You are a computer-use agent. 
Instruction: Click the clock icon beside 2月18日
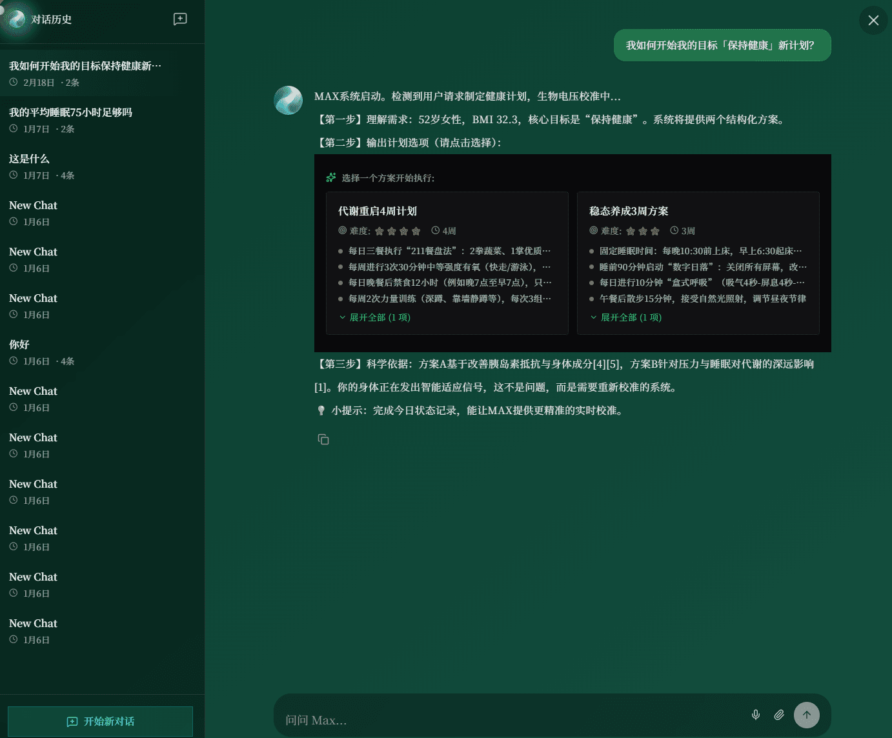pos(14,82)
